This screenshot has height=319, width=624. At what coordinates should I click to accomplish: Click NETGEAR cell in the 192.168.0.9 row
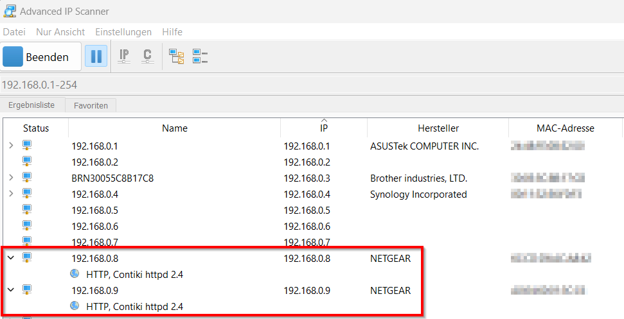click(390, 291)
